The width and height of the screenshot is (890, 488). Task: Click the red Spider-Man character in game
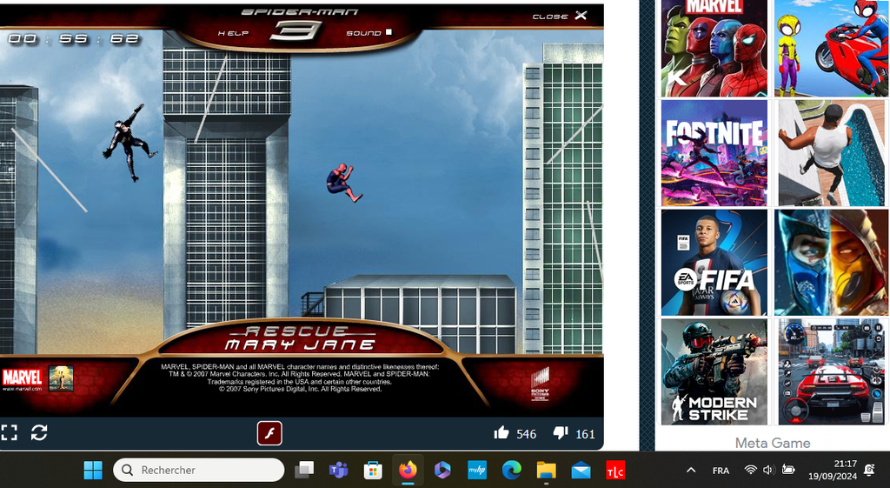[x=342, y=183]
